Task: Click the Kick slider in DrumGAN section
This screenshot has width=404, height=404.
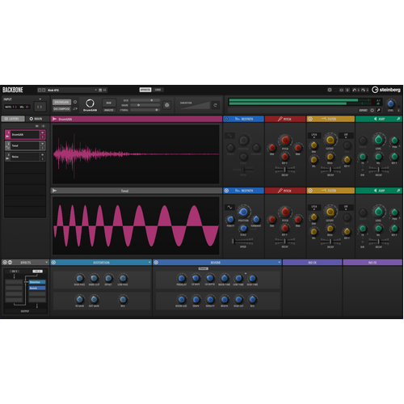Action: (x=145, y=100)
